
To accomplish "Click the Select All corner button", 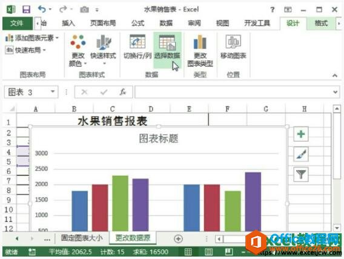I will [x=10, y=109].
